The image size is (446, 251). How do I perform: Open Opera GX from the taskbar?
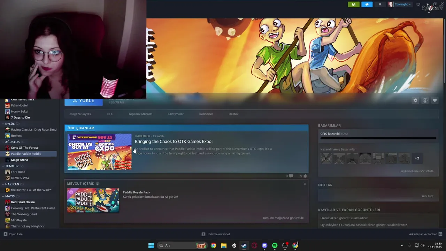(254, 245)
